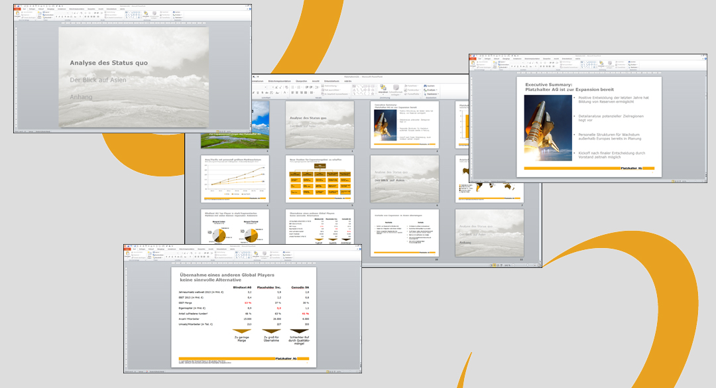This screenshot has height=388, width=716.
Task: Click Datei tab in top-left PowerPoint window
Action: coord(17,9)
